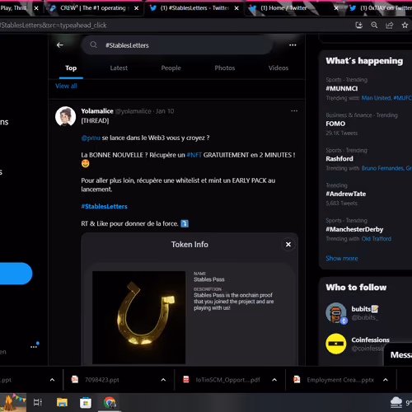This screenshot has height=412, width=412.
Task: Click the #StablesLetters search input field
Action: (x=177, y=45)
